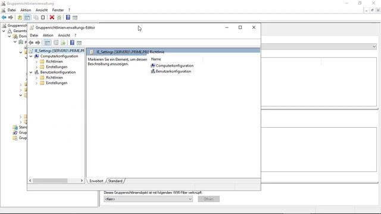Click Forward arrow in the Gruppenrichtlinienverwaltung toolbar
Screen dimensions: 381x214
tap(11, 17)
